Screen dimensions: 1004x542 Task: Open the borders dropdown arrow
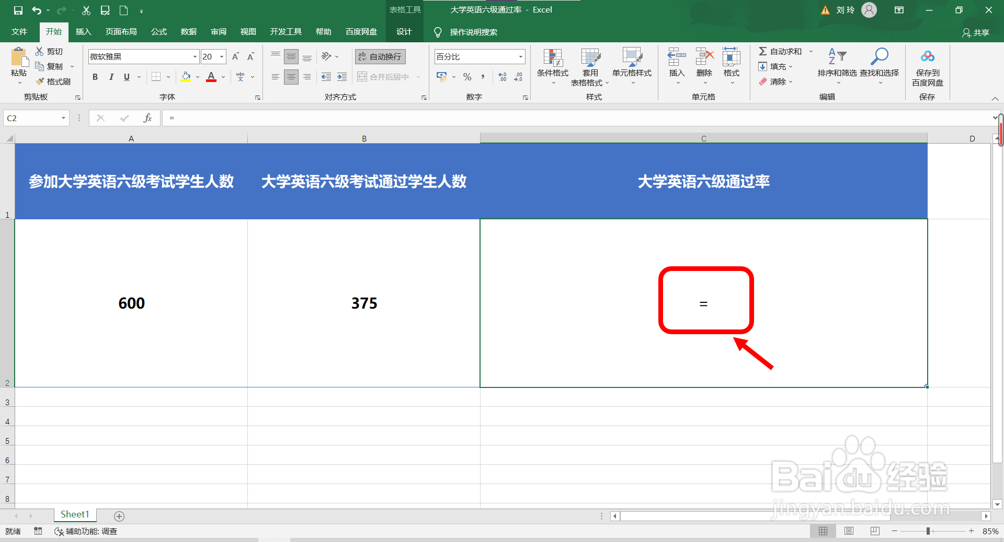pyautogui.click(x=168, y=77)
